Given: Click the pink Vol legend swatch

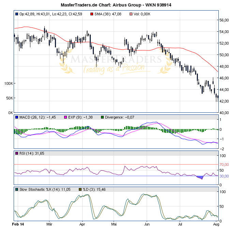Looking at the screenshot, I should 131,14.
